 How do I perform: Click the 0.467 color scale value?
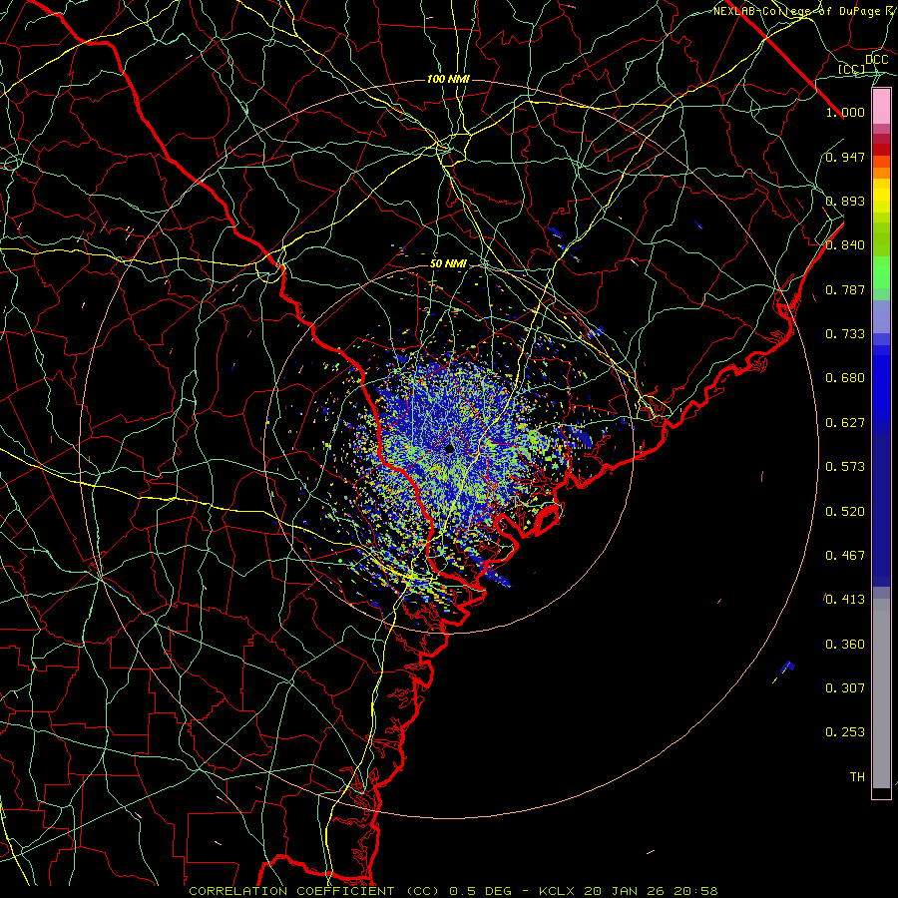[x=845, y=556]
